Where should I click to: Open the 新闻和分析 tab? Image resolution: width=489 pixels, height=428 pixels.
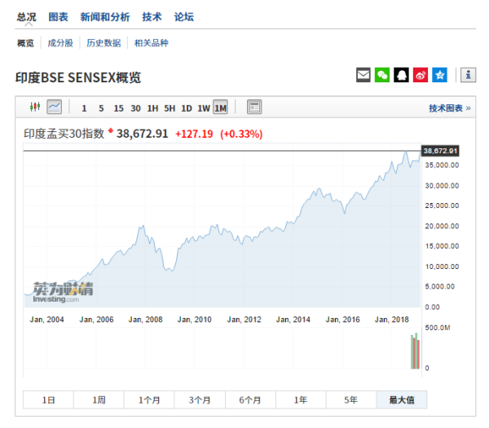[x=105, y=17]
